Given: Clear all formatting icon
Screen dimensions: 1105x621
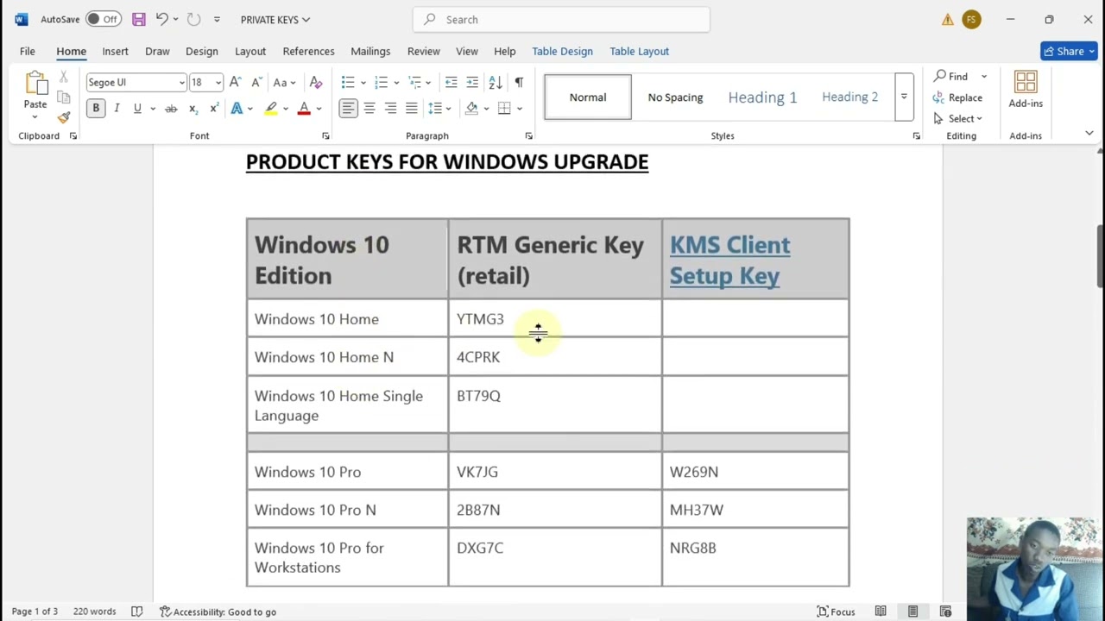Looking at the screenshot, I should 316,82.
